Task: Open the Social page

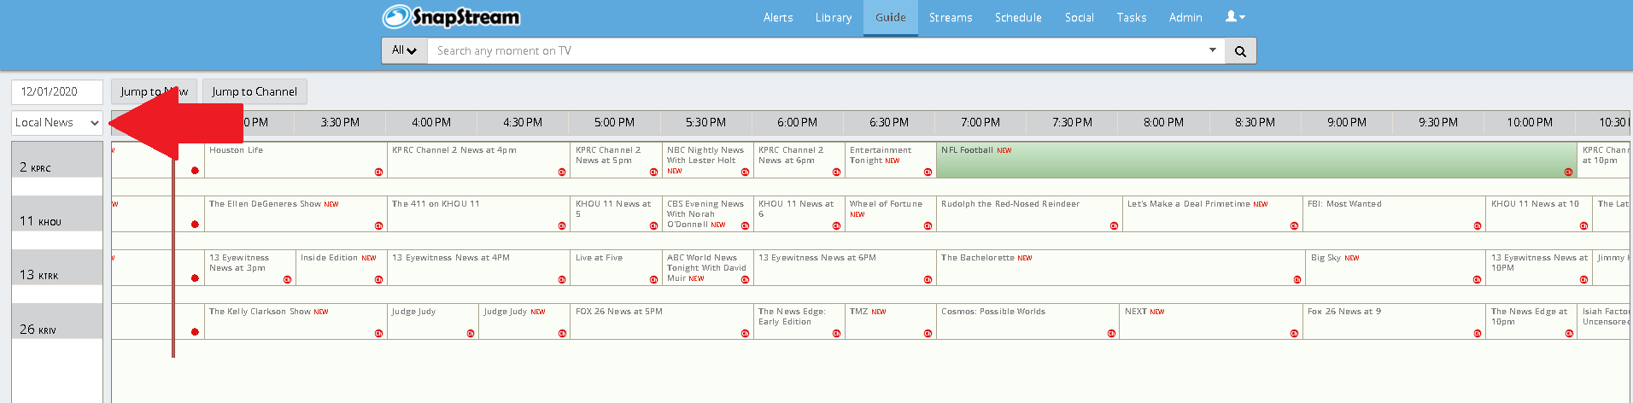Action: tap(1080, 17)
